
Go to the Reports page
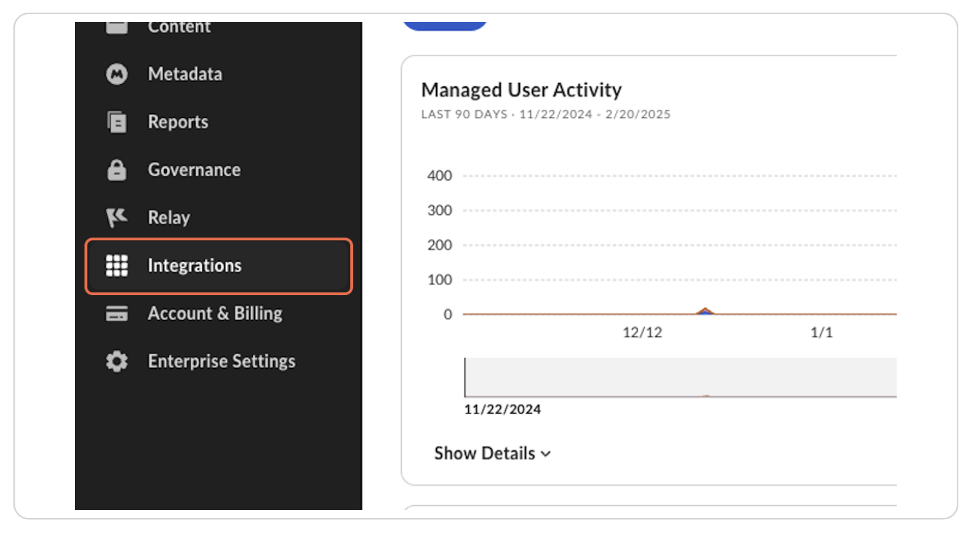178,122
